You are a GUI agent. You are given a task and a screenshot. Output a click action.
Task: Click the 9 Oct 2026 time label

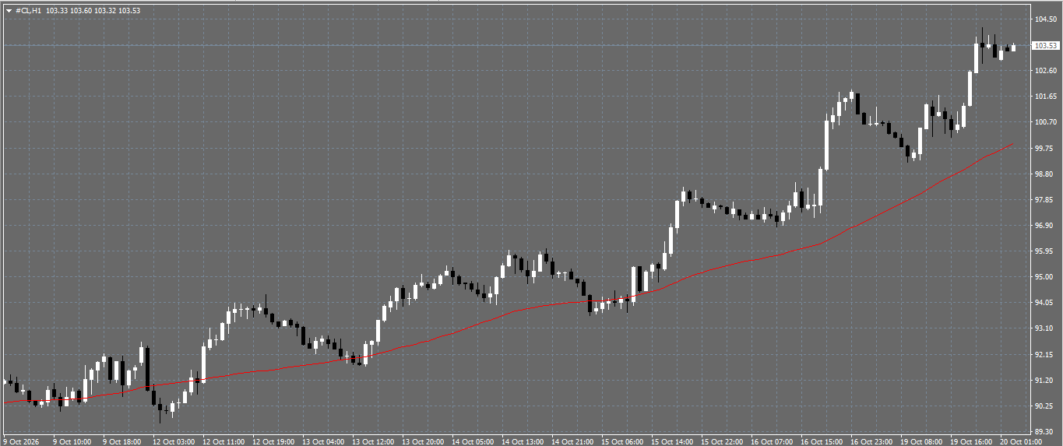pos(23,441)
